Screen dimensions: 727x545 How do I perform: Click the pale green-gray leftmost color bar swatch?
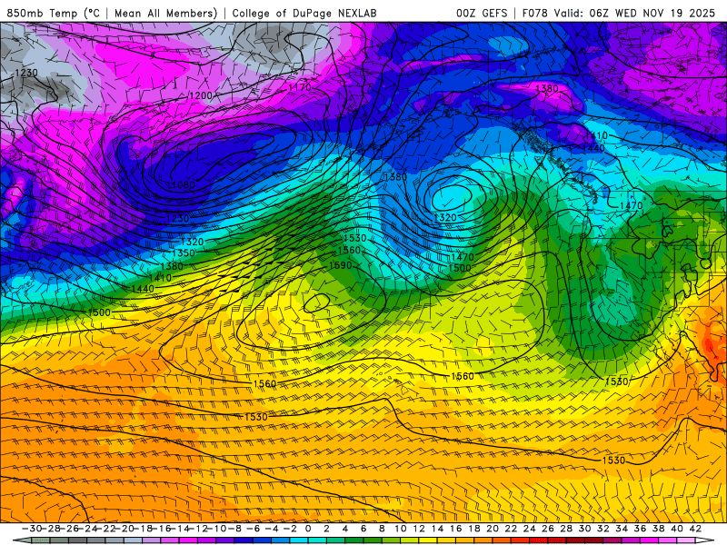click(40, 540)
